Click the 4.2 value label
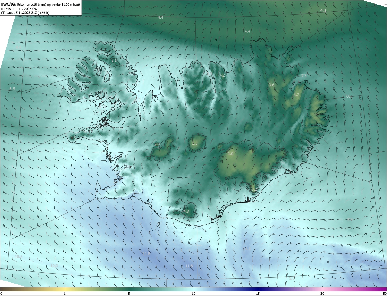This screenshot has height=296, width=387. click(x=222, y=75)
